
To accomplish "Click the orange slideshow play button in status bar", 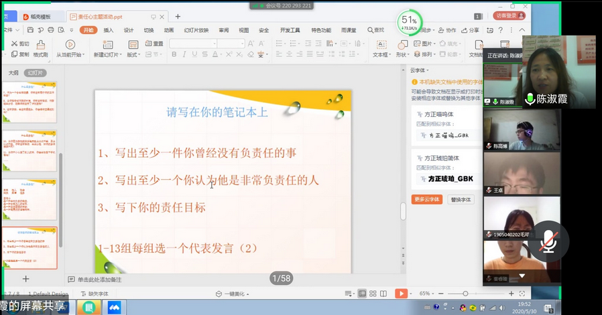I will [x=401, y=294].
